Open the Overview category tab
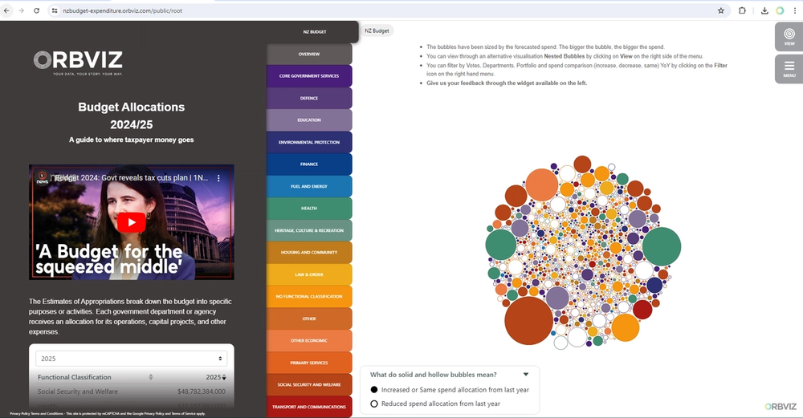Image resolution: width=803 pixels, height=418 pixels. coord(309,54)
